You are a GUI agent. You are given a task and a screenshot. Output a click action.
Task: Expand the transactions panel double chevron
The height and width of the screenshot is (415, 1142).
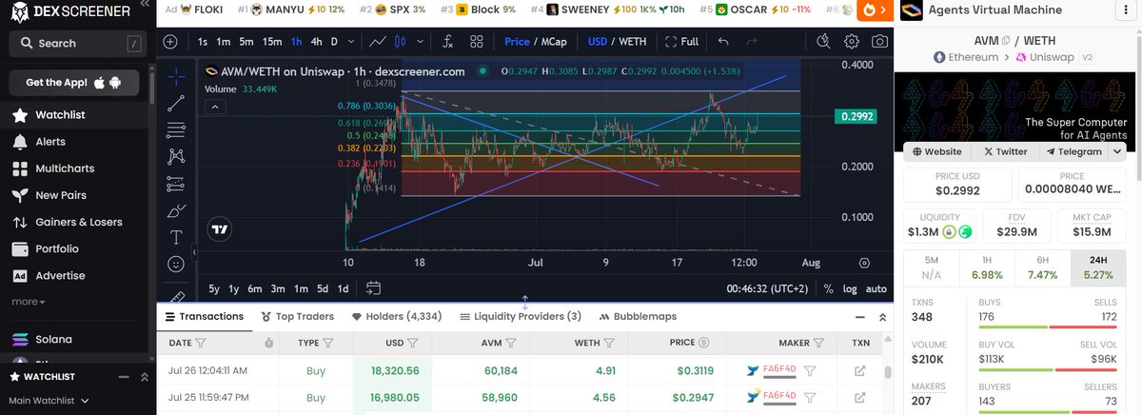tap(882, 317)
